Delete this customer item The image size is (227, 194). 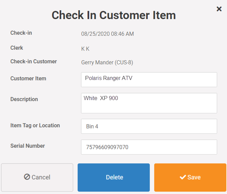[114, 178]
